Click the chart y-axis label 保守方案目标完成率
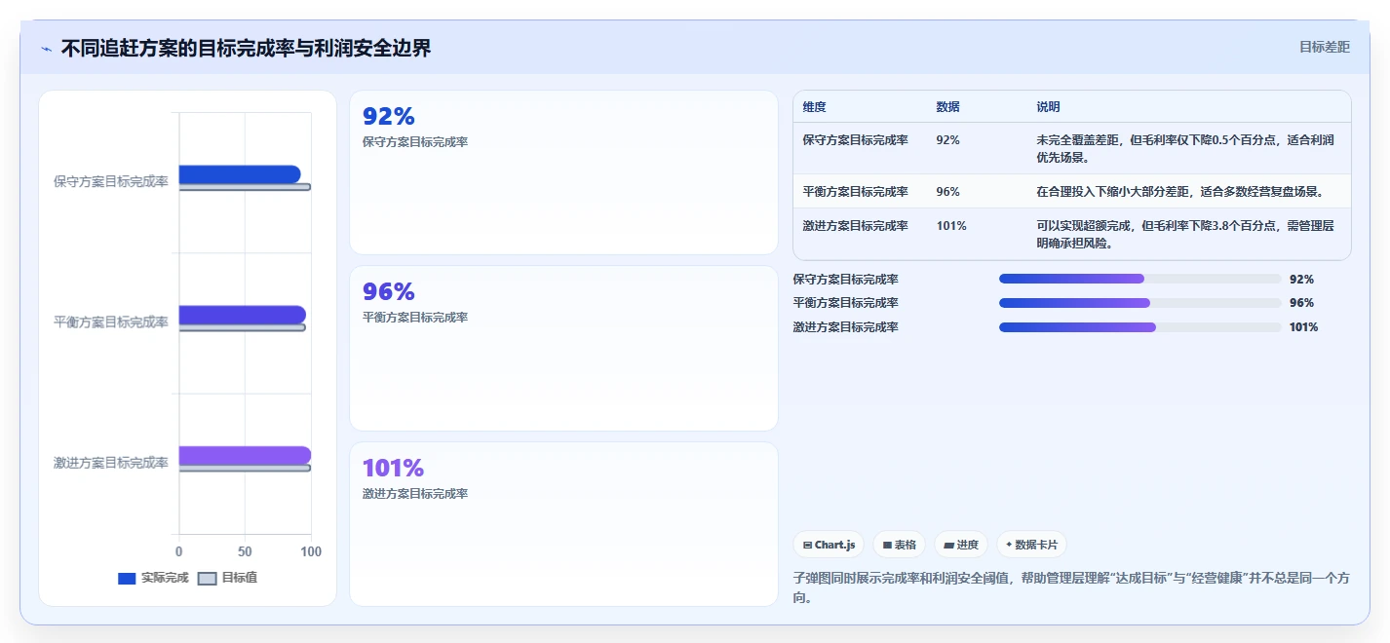The image size is (1390, 643). [111, 181]
